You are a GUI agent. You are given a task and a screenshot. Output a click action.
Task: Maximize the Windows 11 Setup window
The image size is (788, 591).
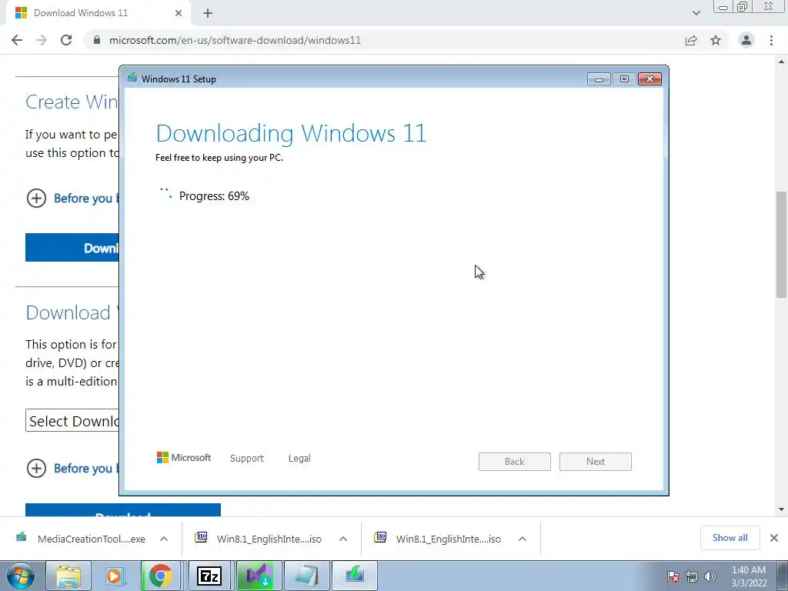(x=624, y=79)
